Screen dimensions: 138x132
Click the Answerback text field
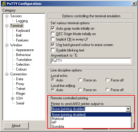point(91,61)
